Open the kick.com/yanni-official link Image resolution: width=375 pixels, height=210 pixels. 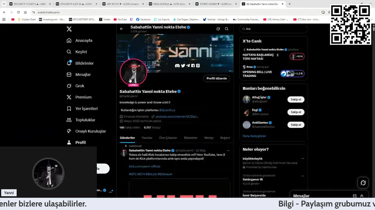[144, 166]
